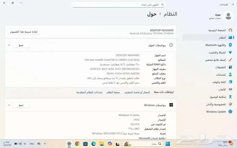Open إعدادات النظام المتقدمة link
Viewport: 237px width, 148px height.
(89, 92)
